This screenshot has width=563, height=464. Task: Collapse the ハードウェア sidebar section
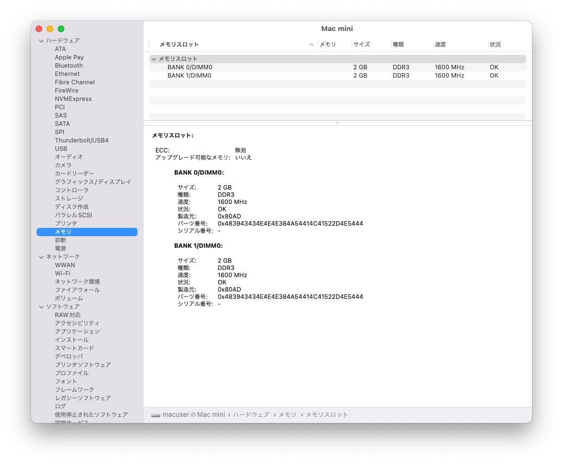click(x=41, y=40)
